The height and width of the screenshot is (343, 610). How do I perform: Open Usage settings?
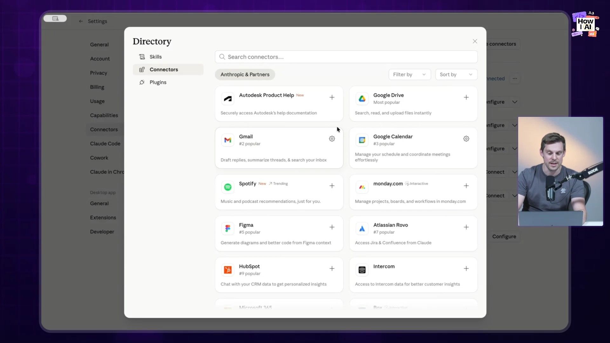coord(97,101)
